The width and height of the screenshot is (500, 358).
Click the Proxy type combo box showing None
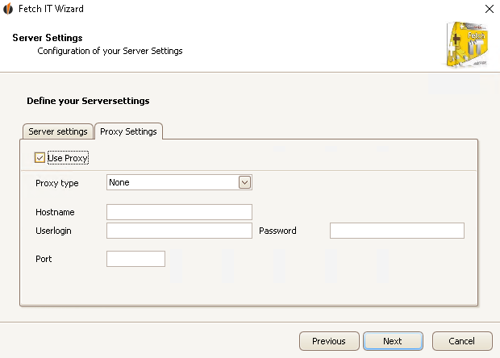179,182
